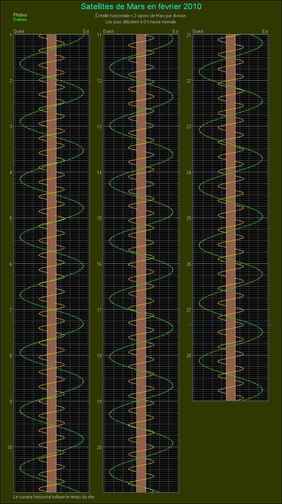Click the 'Ouest' label above the middle chart
282x504 pixels.
click(x=108, y=31)
